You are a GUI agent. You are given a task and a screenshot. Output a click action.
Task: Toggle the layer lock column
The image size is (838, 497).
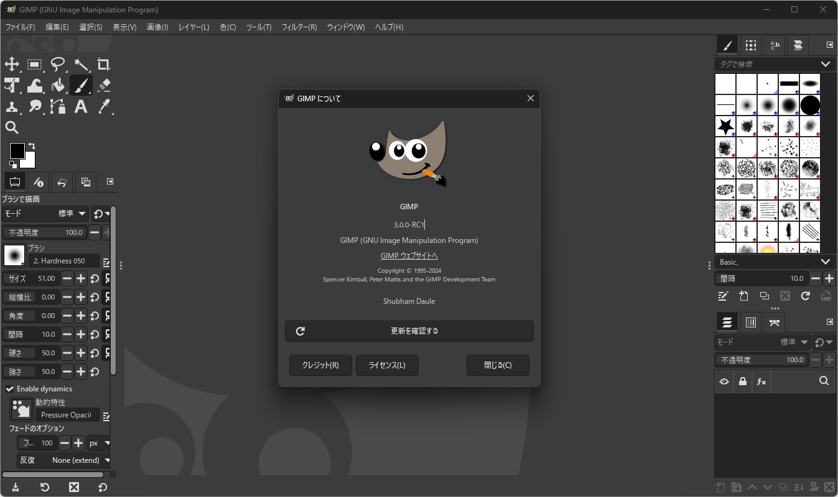tap(743, 381)
